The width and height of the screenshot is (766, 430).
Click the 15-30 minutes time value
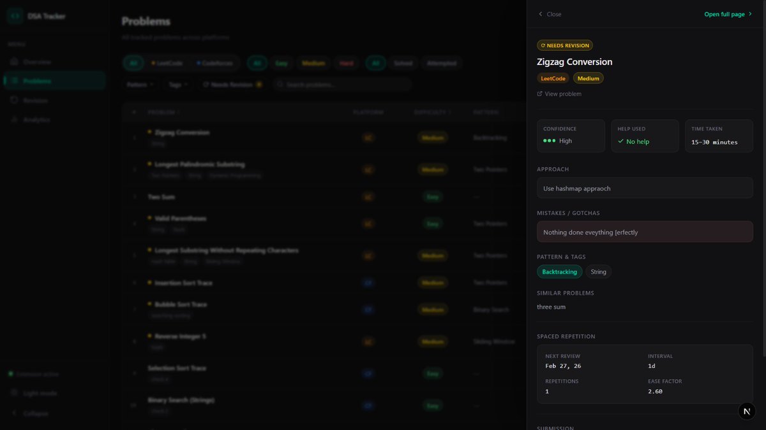coord(714,142)
